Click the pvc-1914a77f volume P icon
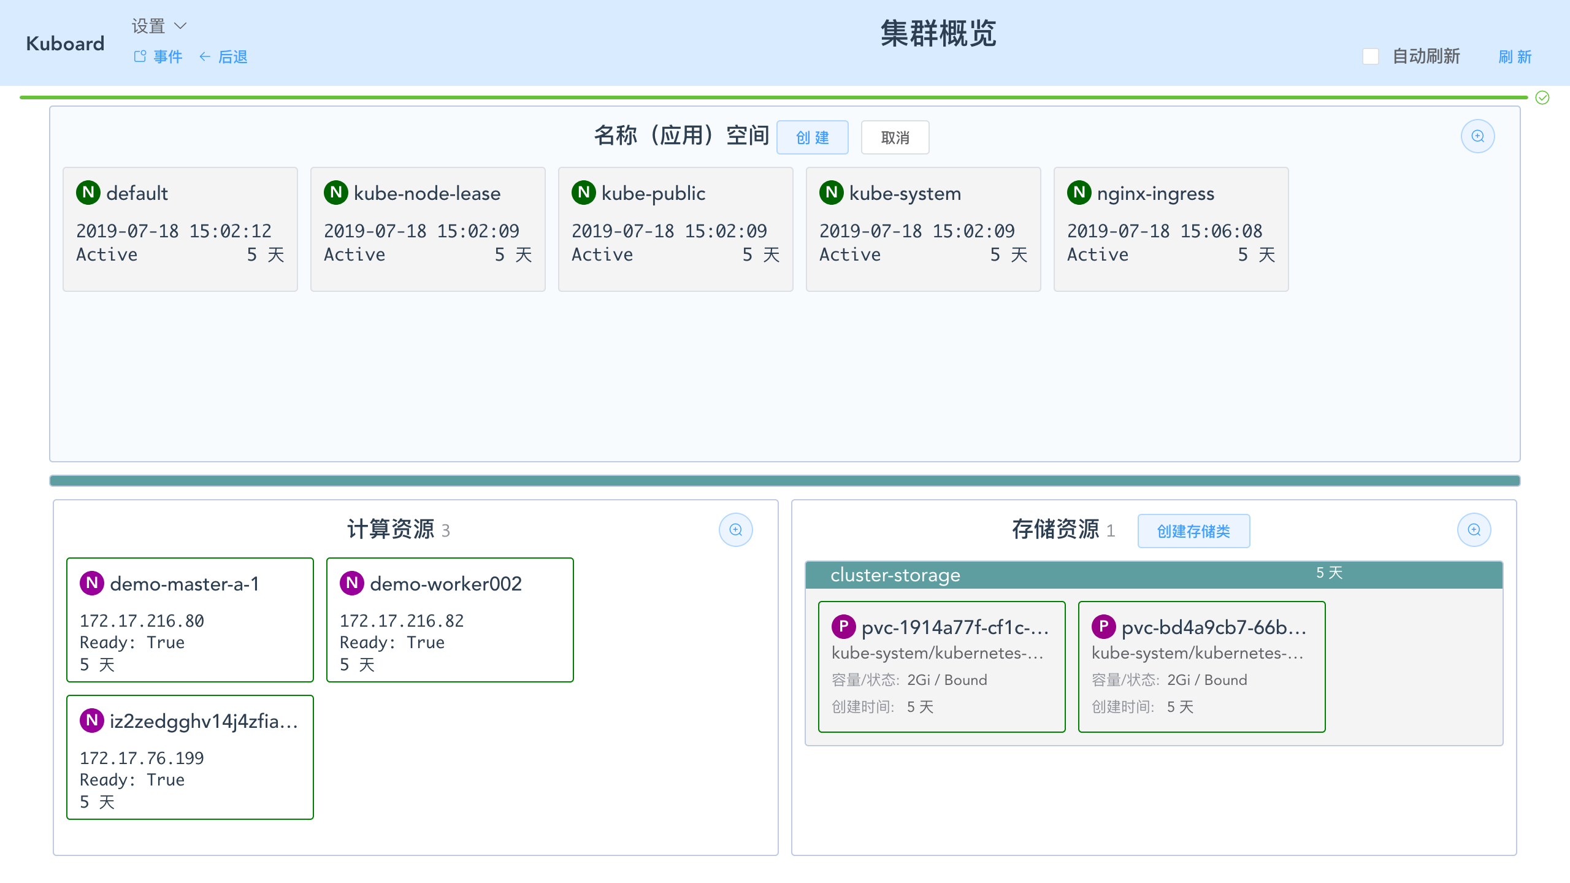 [843, 627]
